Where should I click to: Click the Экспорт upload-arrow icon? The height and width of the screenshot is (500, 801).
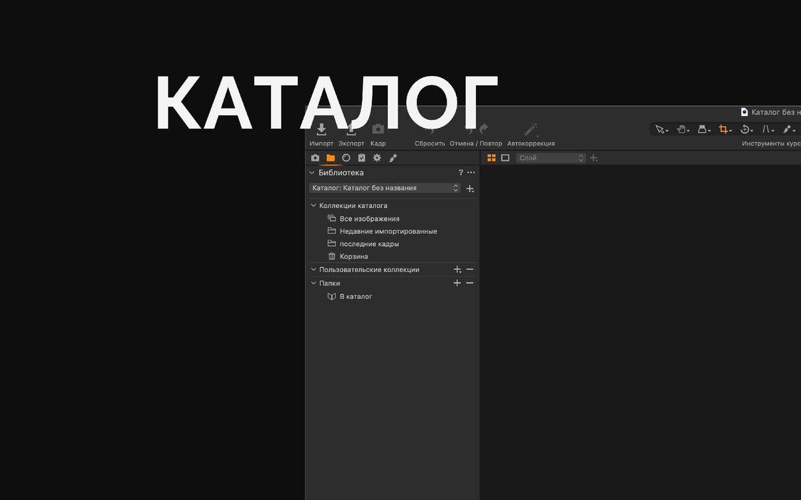pyautogui.click(x=351, y=129)
